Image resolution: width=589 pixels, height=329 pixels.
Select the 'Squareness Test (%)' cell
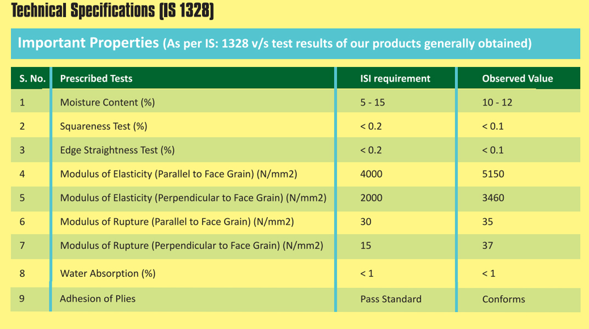pyautogui.click(x=104, y=126)
